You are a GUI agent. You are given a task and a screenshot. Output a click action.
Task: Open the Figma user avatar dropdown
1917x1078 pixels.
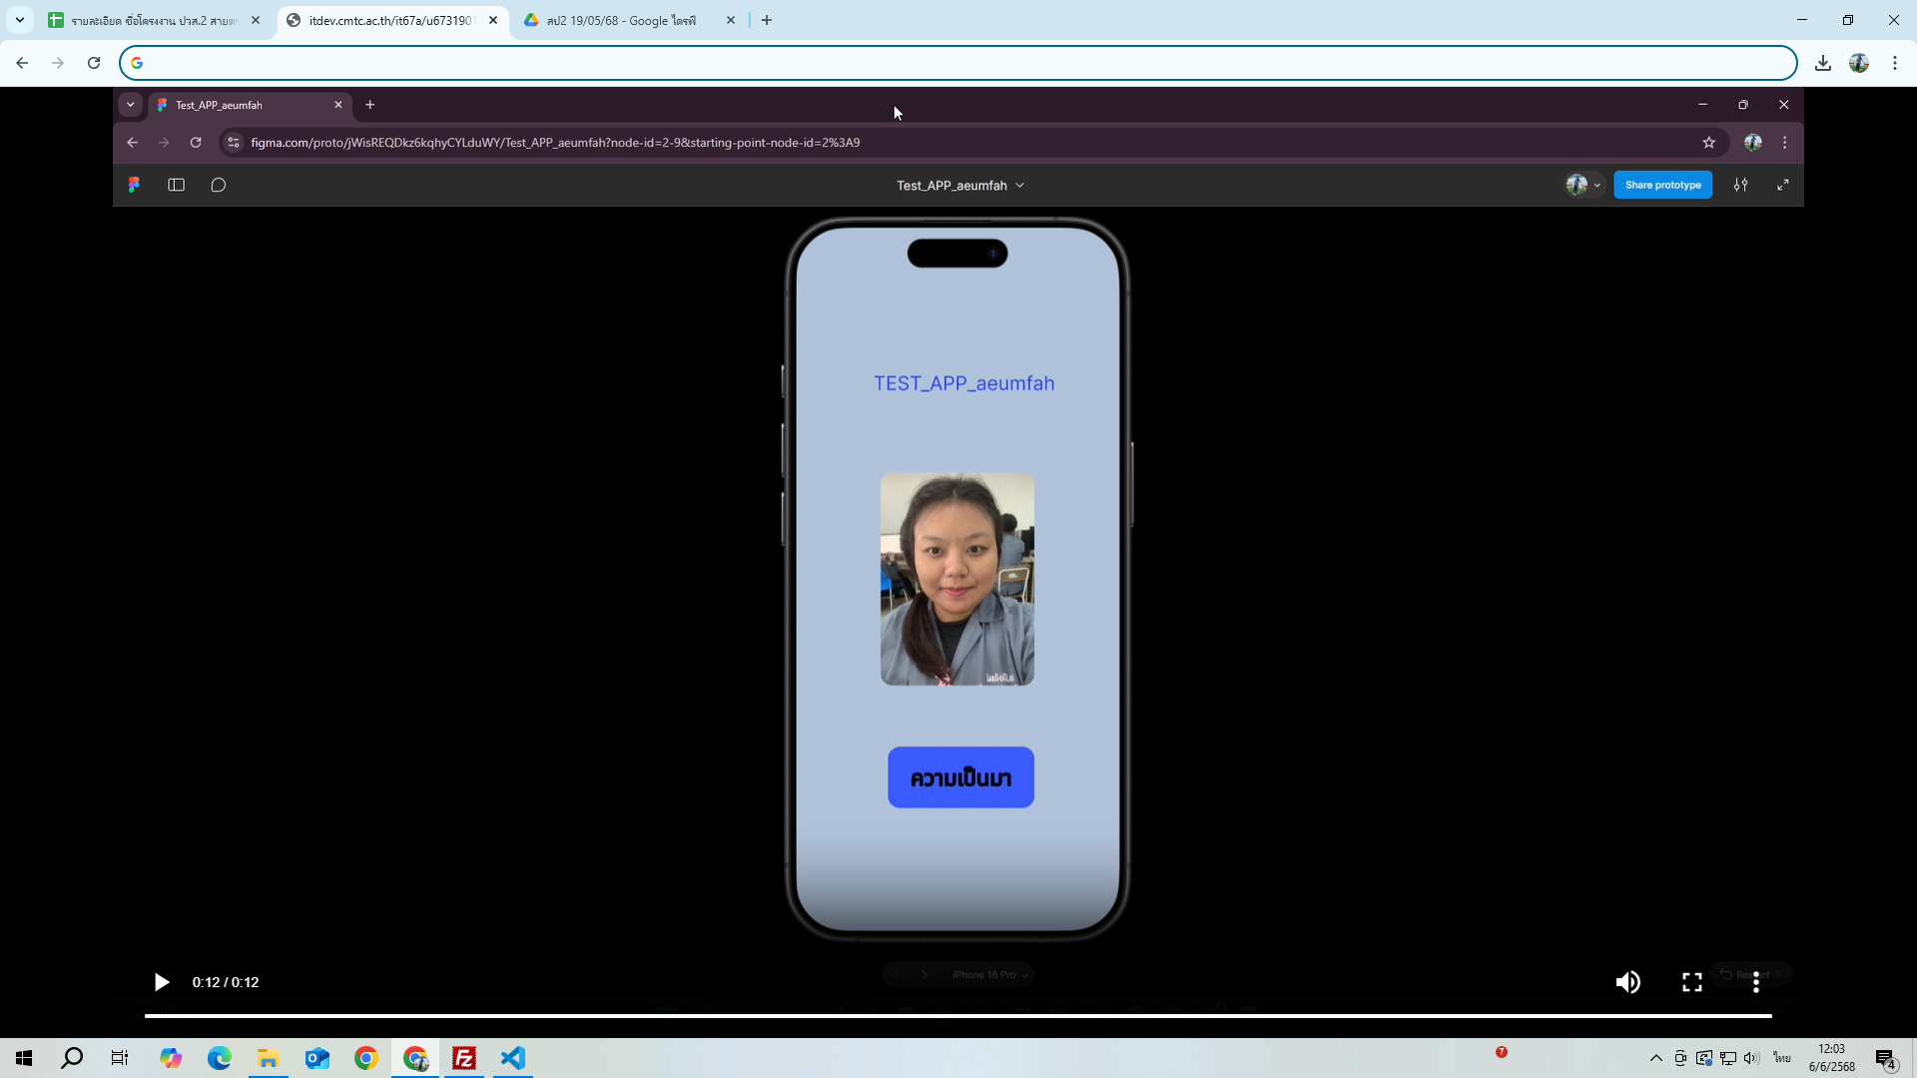(1583, 185)
